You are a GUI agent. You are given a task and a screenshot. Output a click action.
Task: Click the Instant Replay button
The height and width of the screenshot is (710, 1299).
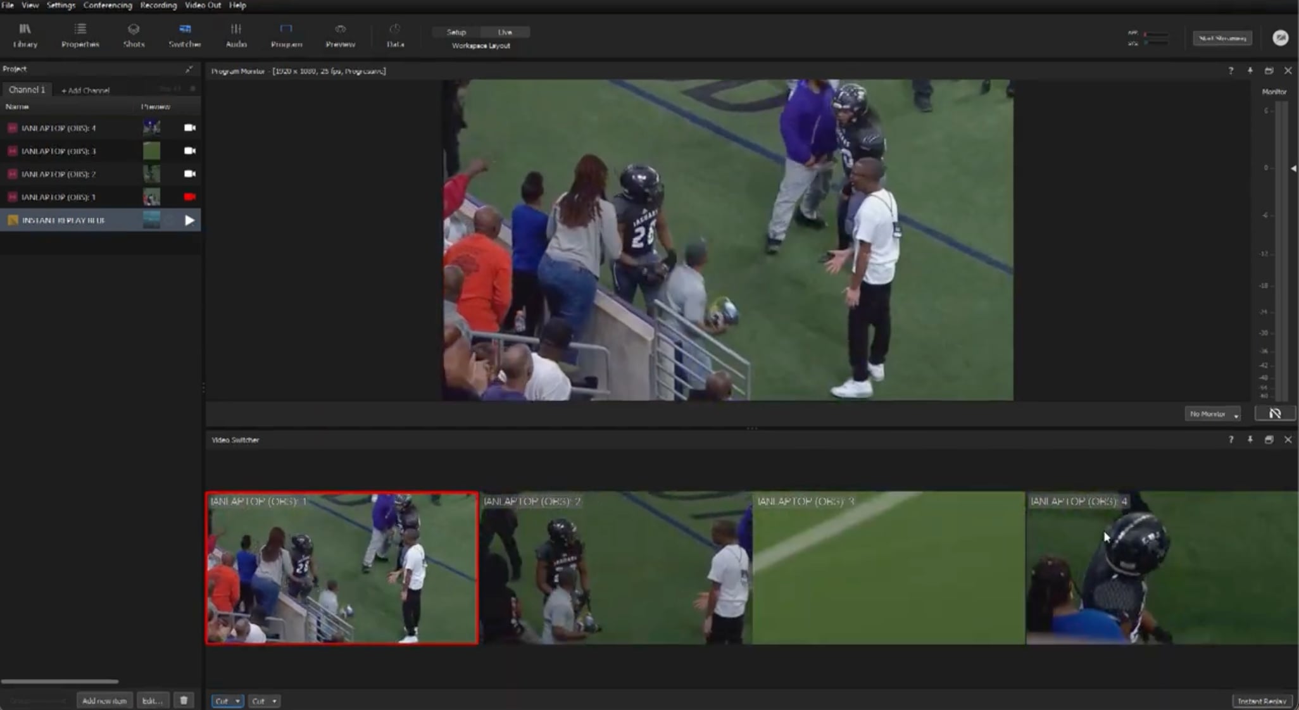[x=1262, y=701]
